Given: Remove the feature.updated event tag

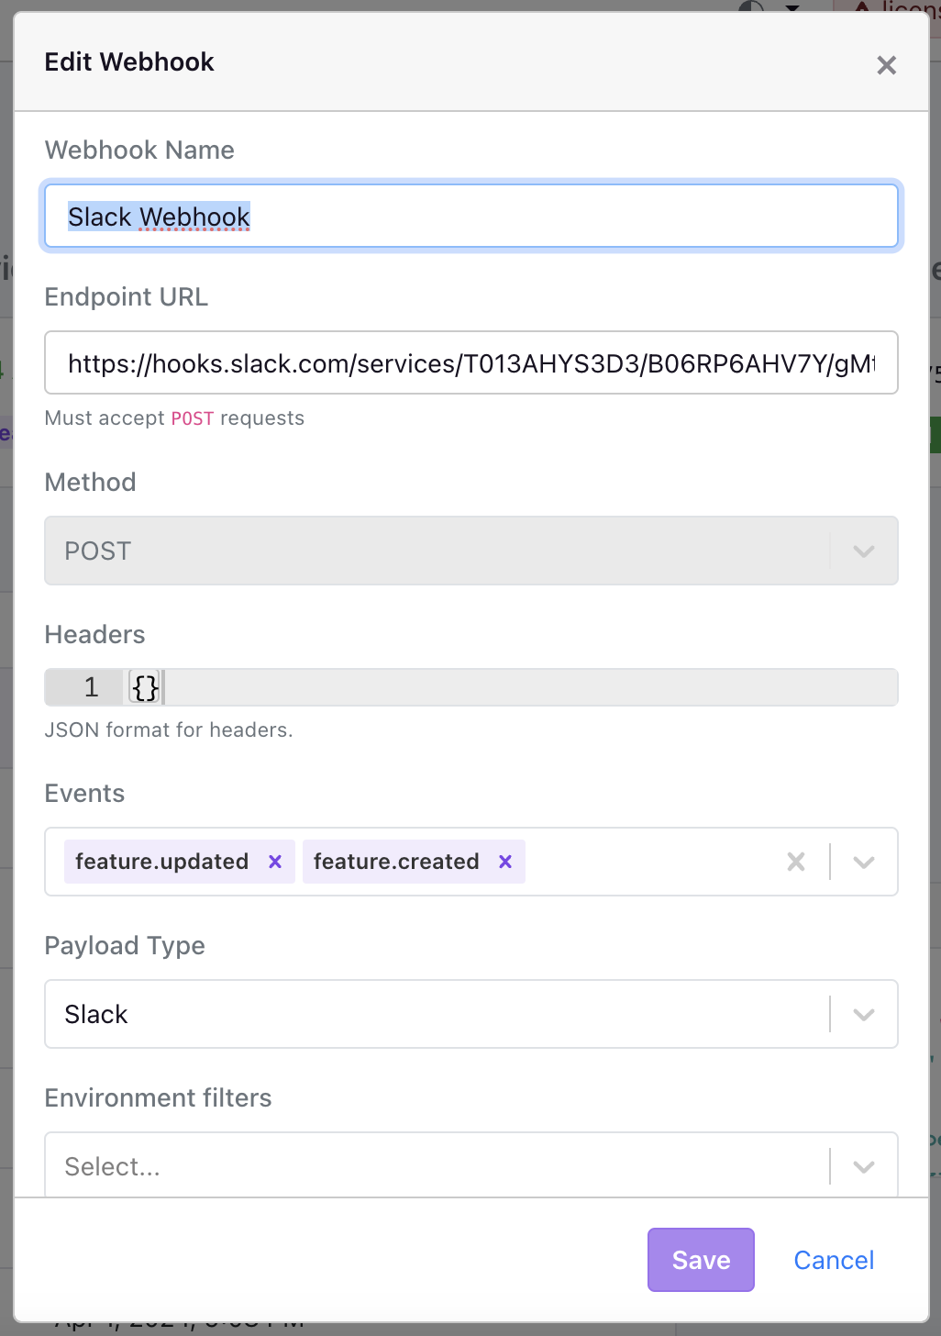Looking at the screenshot, I should (275, 862).
